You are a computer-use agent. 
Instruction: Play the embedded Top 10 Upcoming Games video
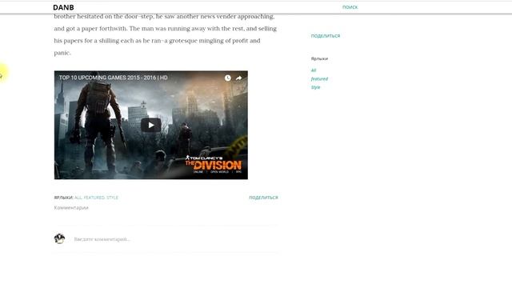click(151, 125)
